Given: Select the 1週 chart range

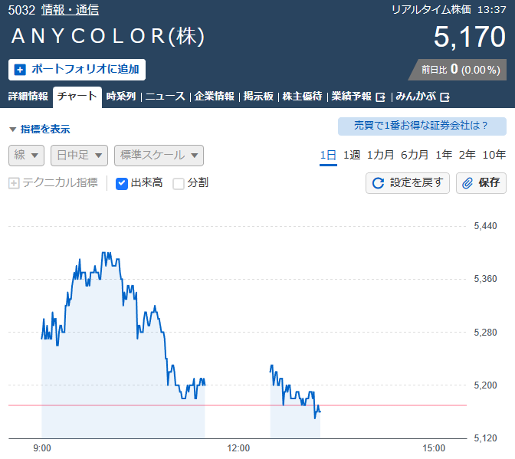Looking at the screenshot, I should pyautogui.click(x=352, y=155).
